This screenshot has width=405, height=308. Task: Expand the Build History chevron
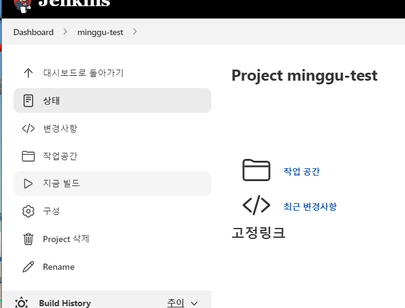pyautogui.click(x=194, y=304)
